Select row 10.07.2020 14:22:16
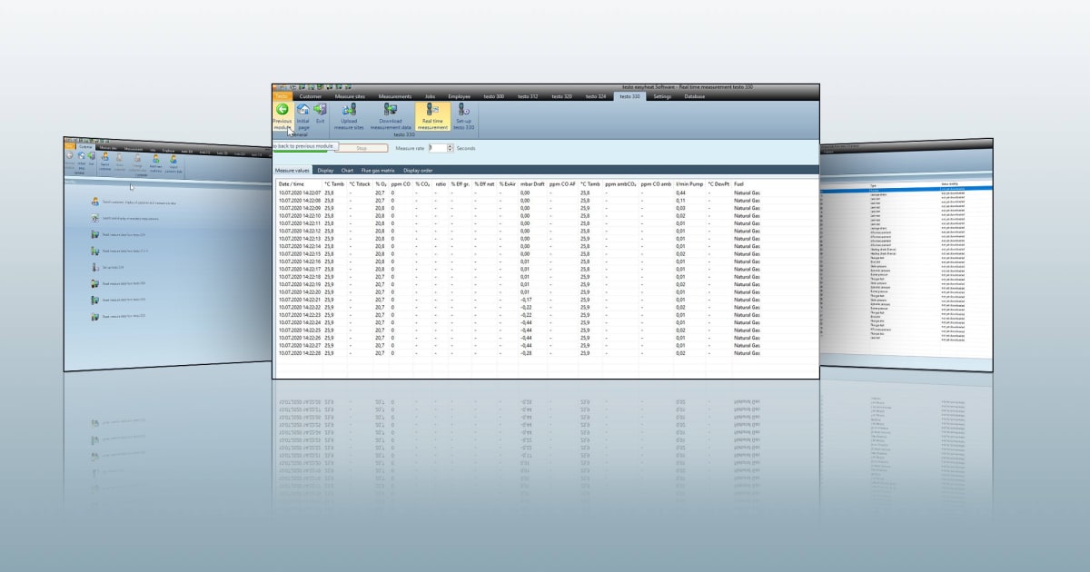Viewport: 1090px width, 572px height. click(x=547, y=261)
